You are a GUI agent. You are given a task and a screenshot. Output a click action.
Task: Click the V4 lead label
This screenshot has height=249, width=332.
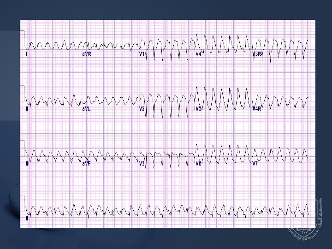pos(198,54)
